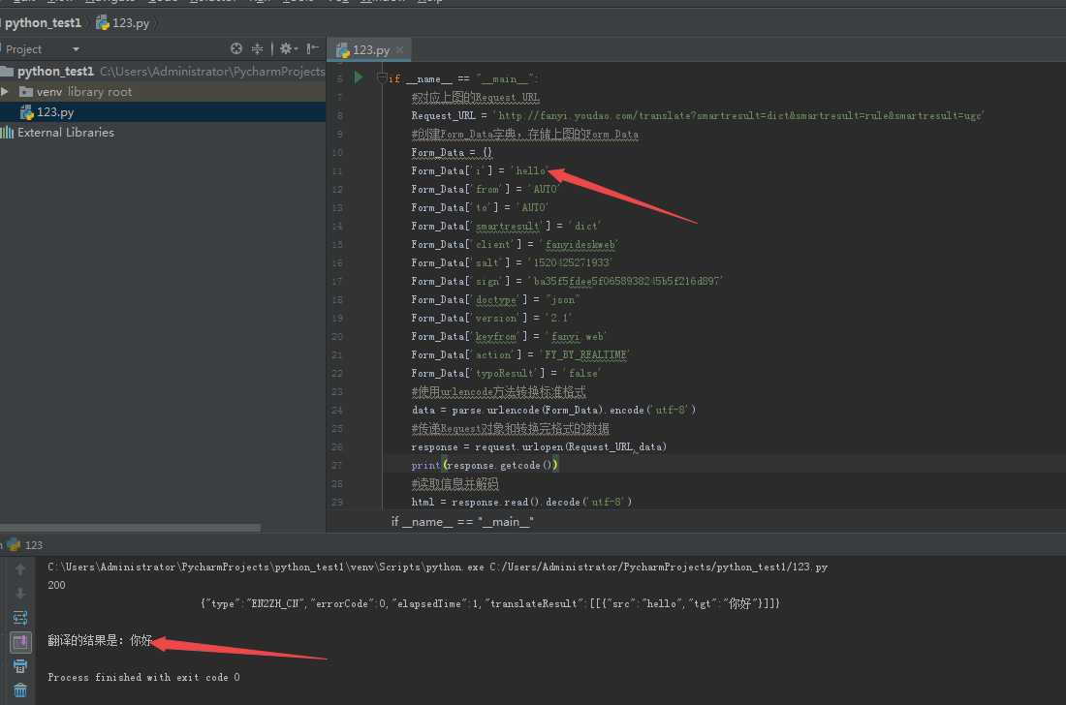Collapse all in the Project panel

pyautogui.click(x=258, y=48)
